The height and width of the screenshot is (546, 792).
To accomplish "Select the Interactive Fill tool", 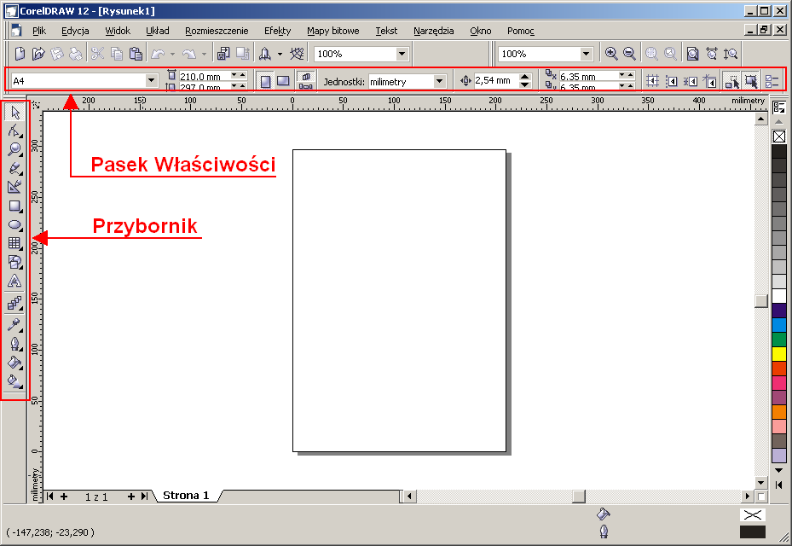I will point(14,381).
